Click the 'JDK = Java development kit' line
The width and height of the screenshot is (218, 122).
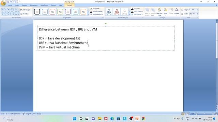[59, 38]
